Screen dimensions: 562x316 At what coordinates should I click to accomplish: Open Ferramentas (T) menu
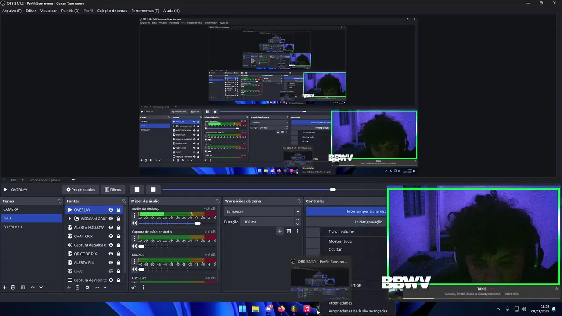coord(145,11)
